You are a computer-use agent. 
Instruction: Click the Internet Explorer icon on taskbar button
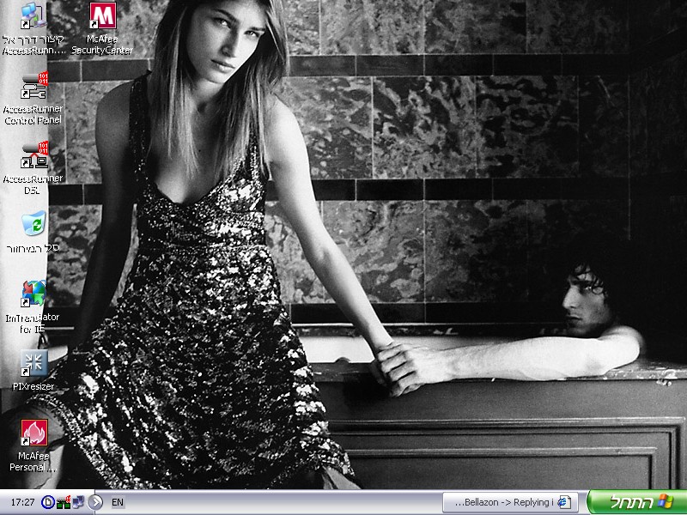pos(564,502)
